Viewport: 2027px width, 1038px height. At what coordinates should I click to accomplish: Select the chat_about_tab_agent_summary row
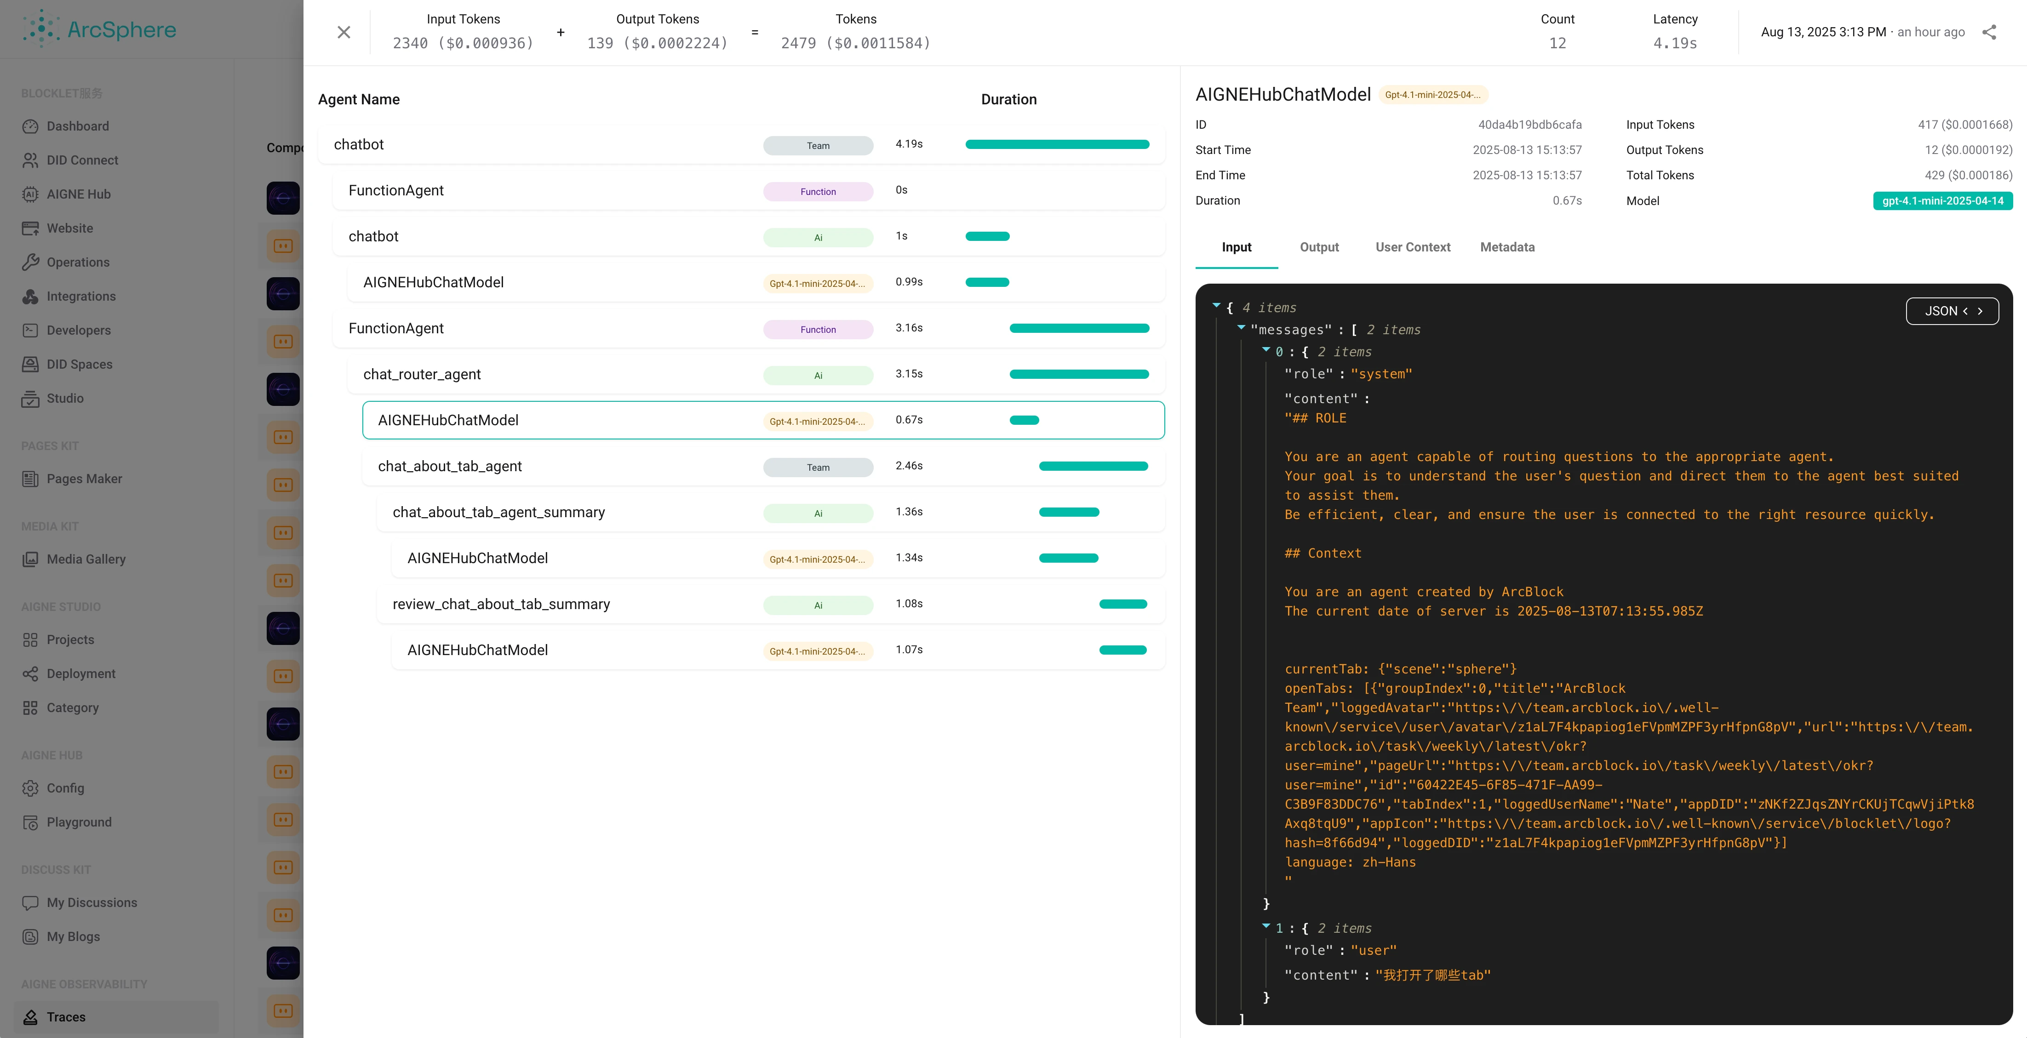771,512
